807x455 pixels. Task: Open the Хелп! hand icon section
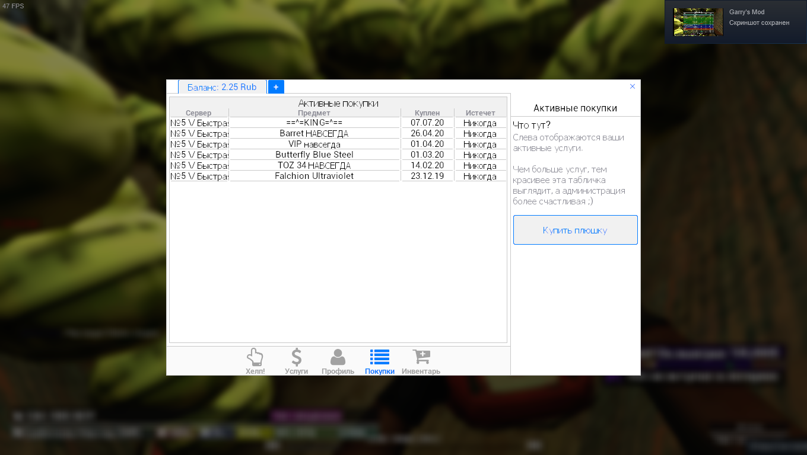pos(255,361)
